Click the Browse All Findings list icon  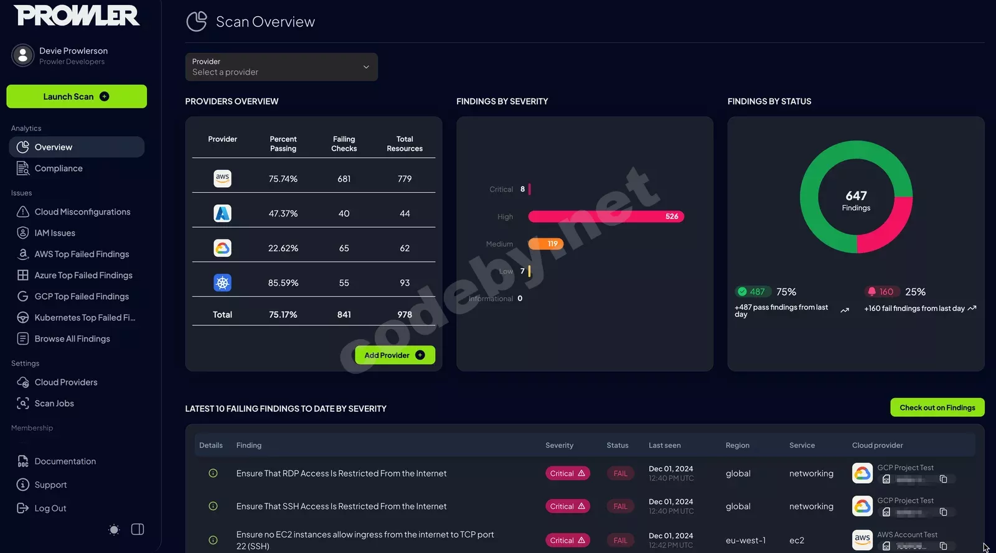[x=23, y=338]
